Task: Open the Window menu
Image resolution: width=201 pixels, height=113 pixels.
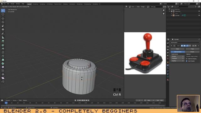Action: 18,4
